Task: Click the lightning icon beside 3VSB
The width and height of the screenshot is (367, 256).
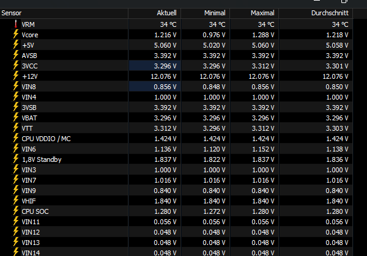Action: pyautogui.click(x=16, y=107)
